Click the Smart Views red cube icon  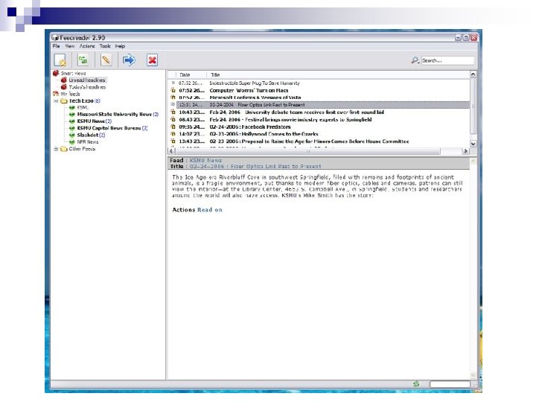coord(56,73)
